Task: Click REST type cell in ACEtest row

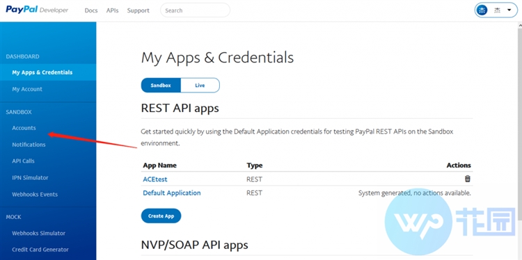Action: (x=254, y=179)
